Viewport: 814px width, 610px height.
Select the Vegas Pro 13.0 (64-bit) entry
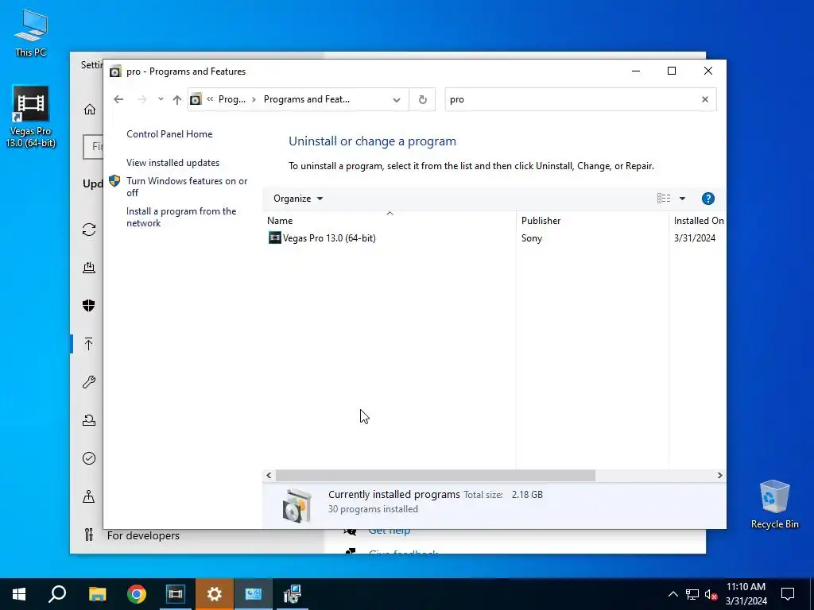pos(328,238)
